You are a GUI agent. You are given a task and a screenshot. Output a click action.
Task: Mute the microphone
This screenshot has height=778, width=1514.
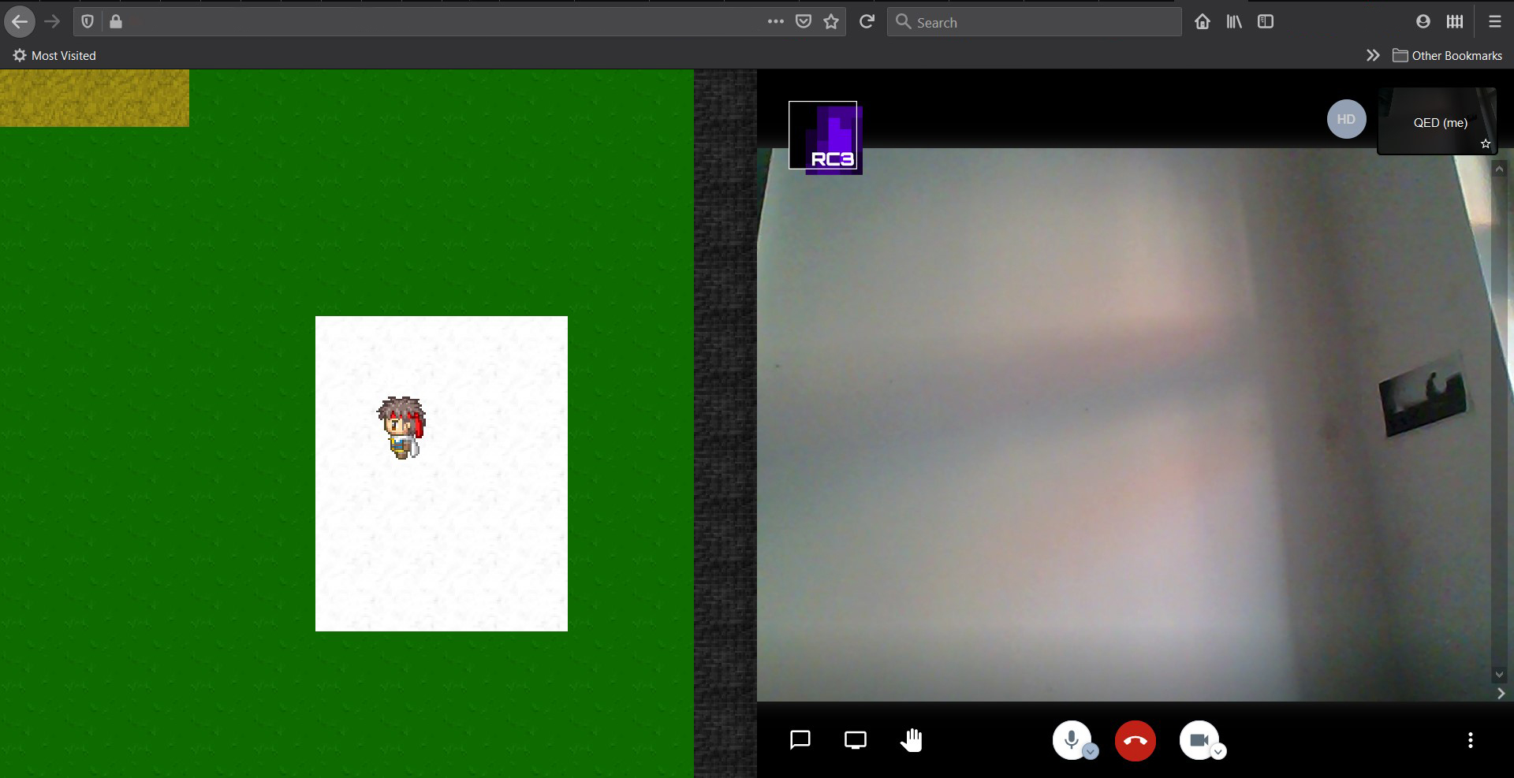click(x=1070, y=739)
